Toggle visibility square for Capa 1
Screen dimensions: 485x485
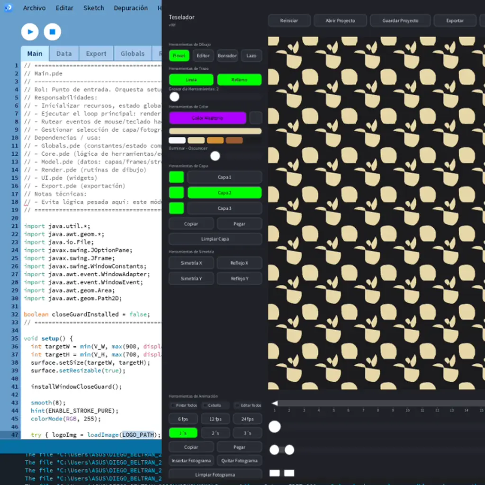point(176,177)
